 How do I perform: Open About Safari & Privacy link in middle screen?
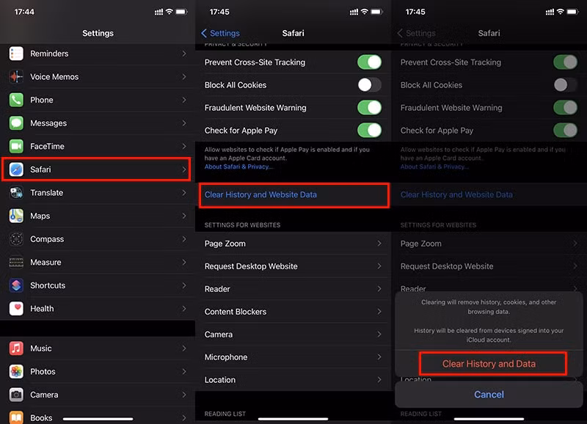239,167
